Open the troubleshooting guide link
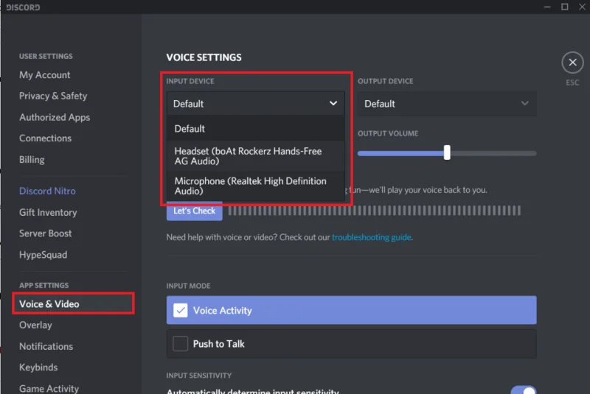The height and width of the screenshot is (394, 590). point(371,237)
